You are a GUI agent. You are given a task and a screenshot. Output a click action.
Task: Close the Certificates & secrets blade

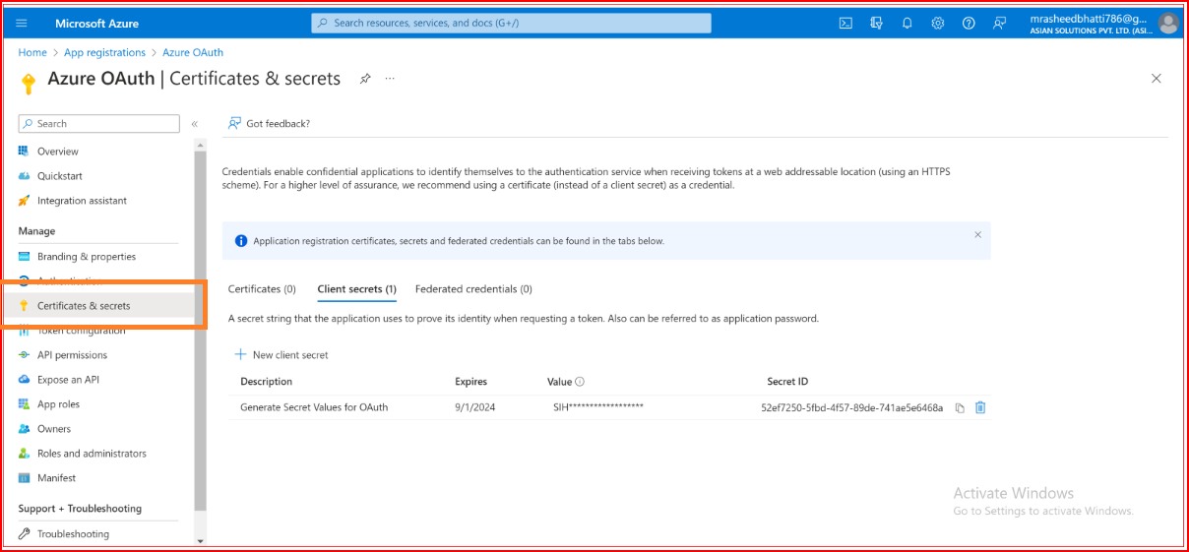(1157, 79)
